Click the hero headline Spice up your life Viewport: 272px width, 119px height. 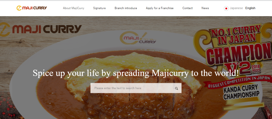click(x=136, y=73)
